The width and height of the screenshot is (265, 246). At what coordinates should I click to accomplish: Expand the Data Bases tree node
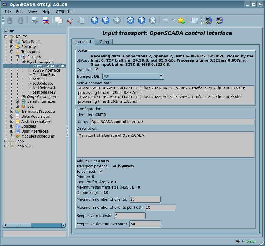tap(11, 42)
